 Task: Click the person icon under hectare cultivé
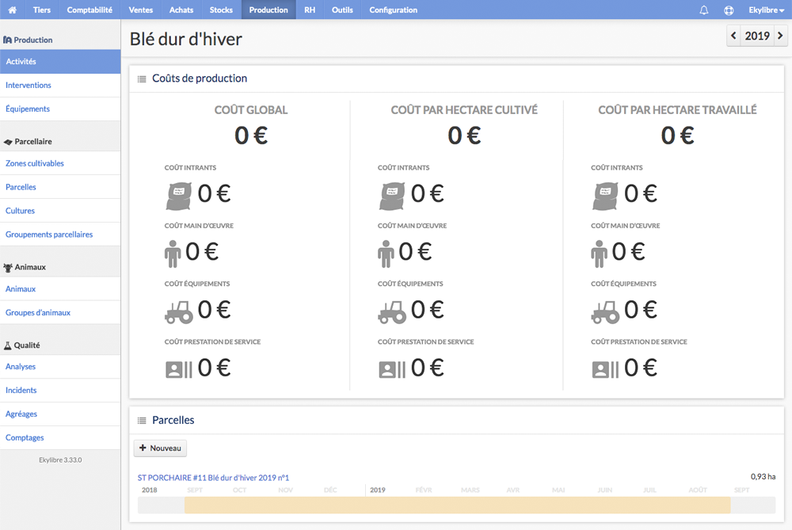pyautogui.click(x=386, y=254)
